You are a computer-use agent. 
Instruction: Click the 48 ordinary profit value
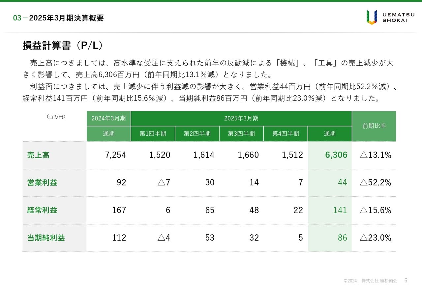(x=254, y=210)
